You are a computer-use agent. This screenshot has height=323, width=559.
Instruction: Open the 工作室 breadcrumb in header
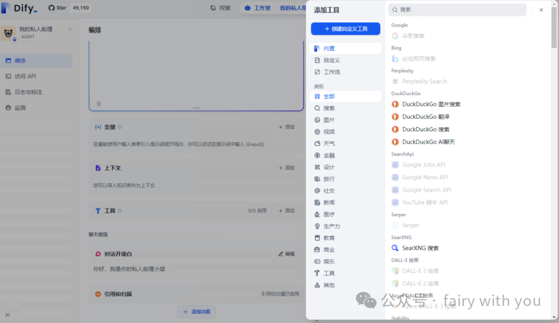point(257,8)
